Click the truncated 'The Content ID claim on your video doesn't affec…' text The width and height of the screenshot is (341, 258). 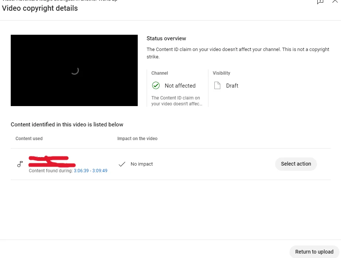177,101
